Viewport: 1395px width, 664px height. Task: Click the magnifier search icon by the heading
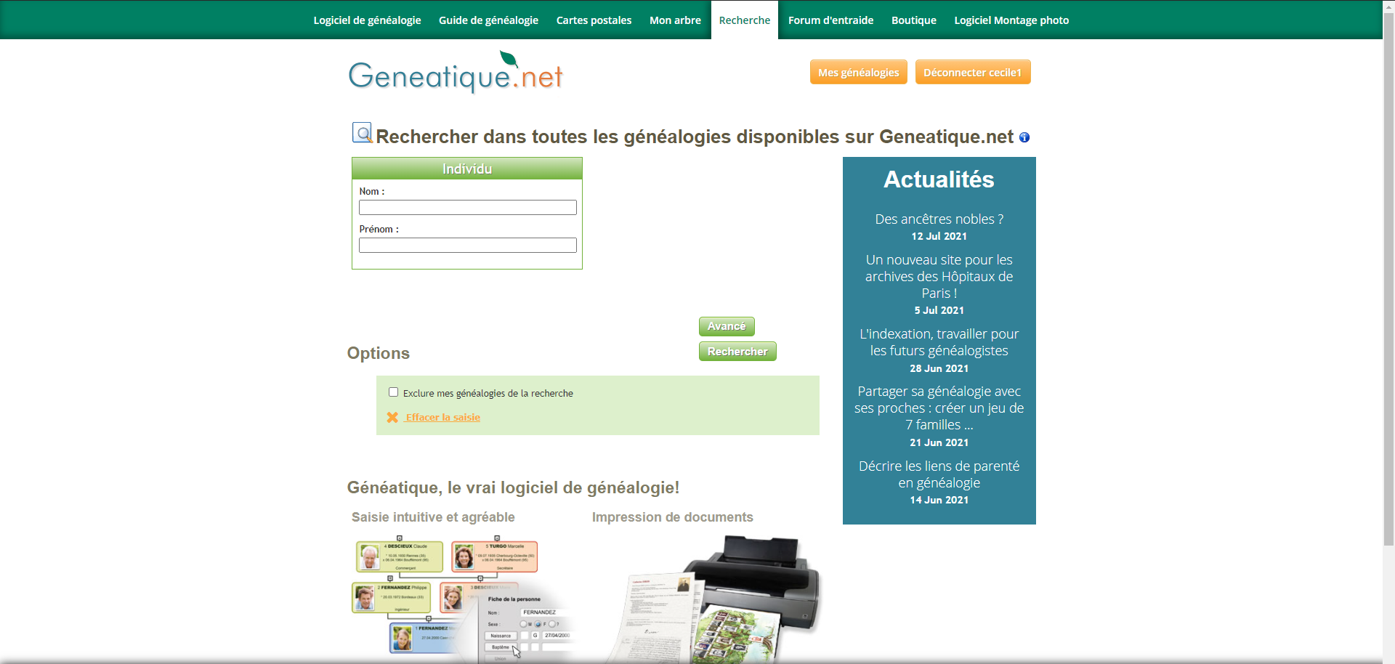point(363,133)
